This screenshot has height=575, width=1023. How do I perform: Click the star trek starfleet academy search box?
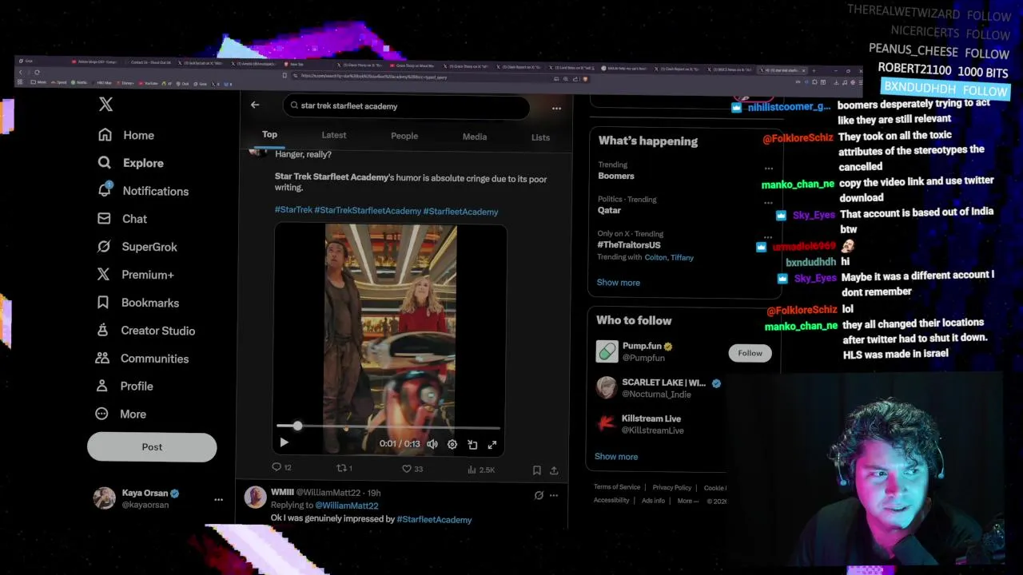[406, 106]
